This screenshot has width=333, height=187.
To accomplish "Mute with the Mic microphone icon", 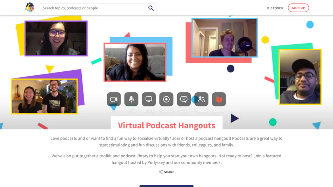I will point(131,99).
